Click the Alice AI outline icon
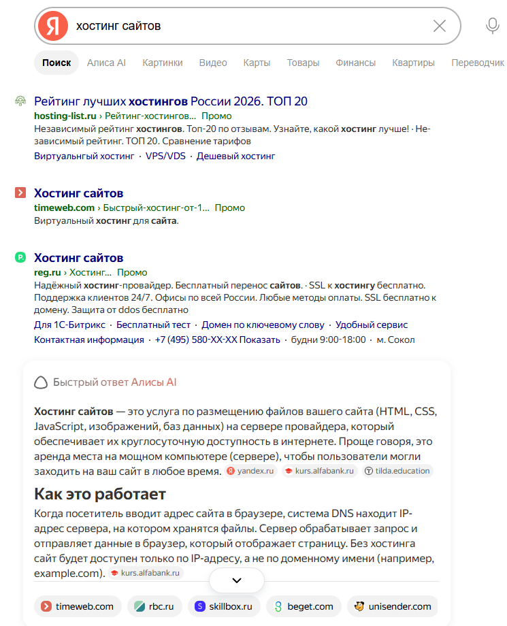507x626 pixels. 41,382
